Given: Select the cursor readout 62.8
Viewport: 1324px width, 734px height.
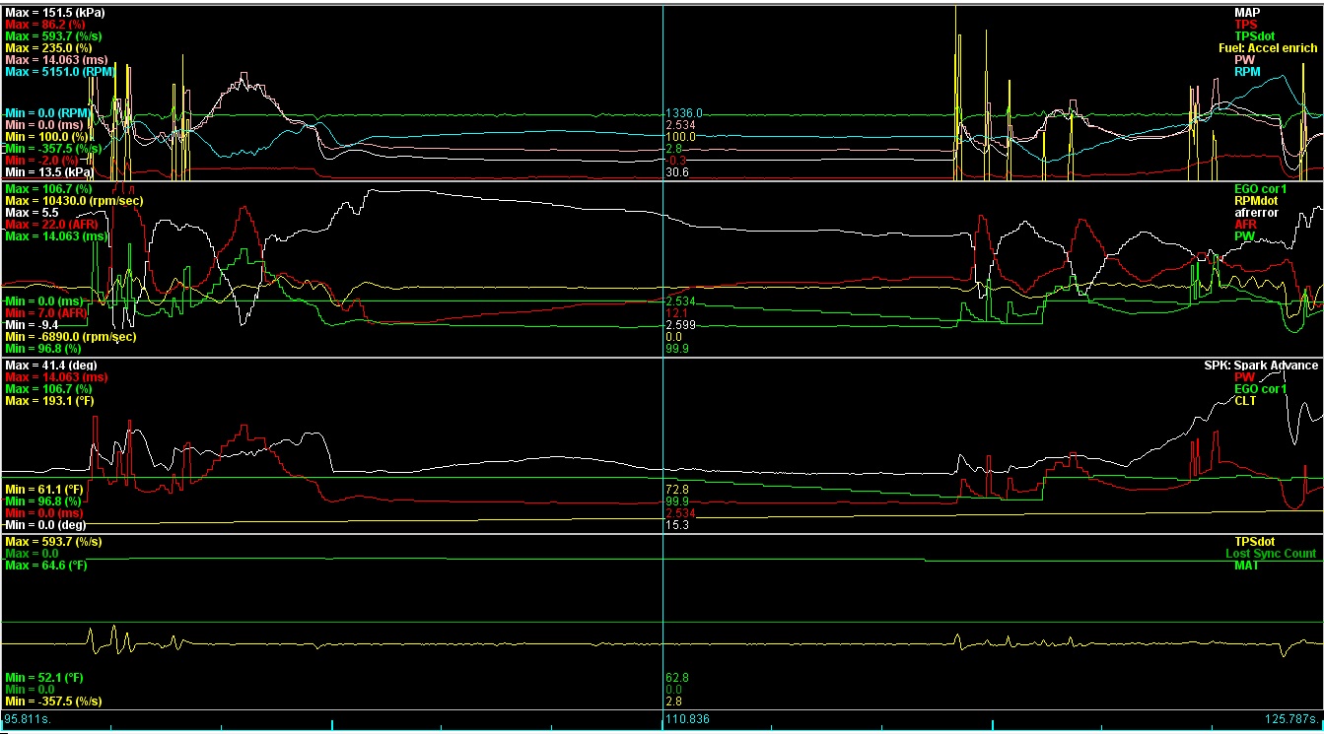Looking at the screenshot, I should pyautogui.click(x=677, y=677).
